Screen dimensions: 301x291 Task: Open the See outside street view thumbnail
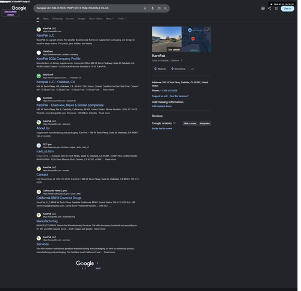click(167, 39)
